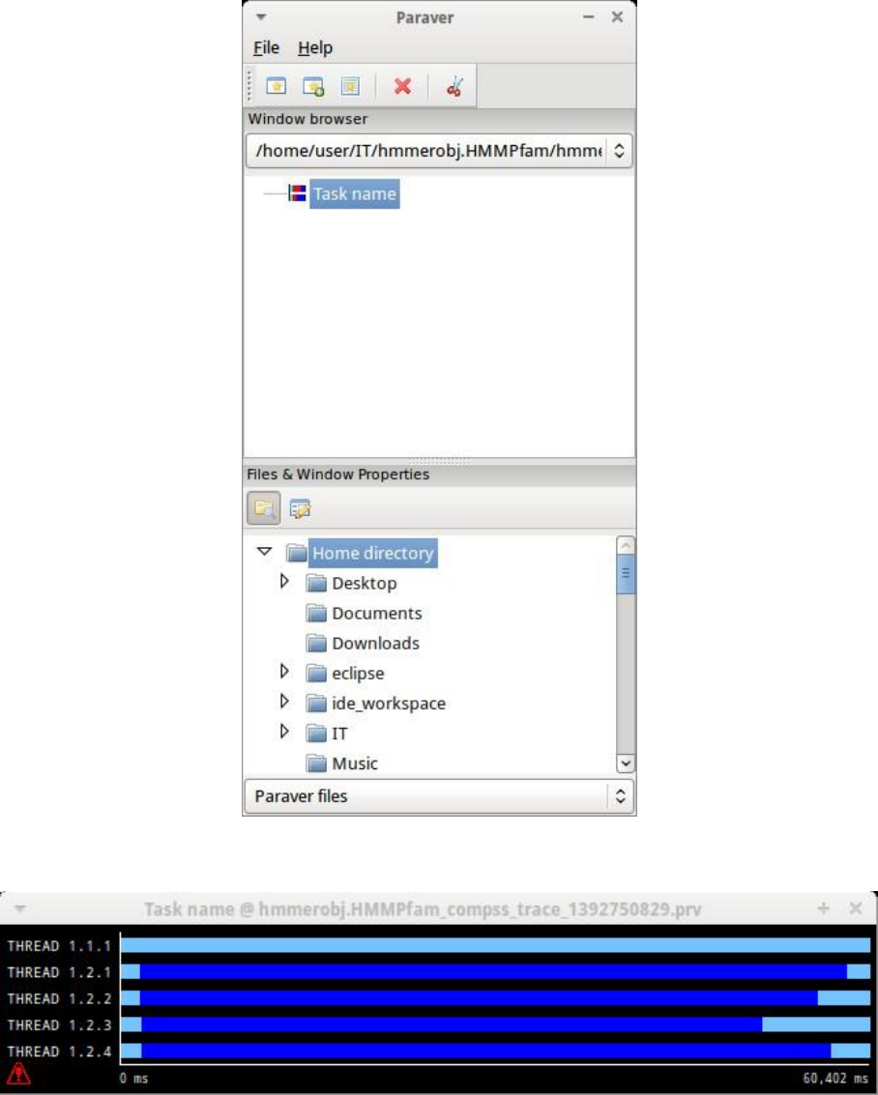The height and width of the screenshot is (1095, 878).
Task: Expand the ide_workspace folder
Action: tap(284, 701)
